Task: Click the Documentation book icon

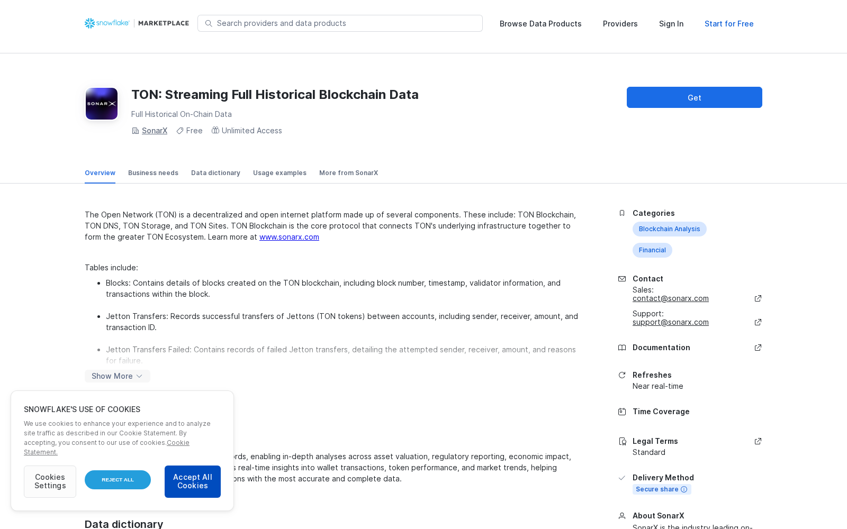Action: pyautogui.click(x=622, y=348)
